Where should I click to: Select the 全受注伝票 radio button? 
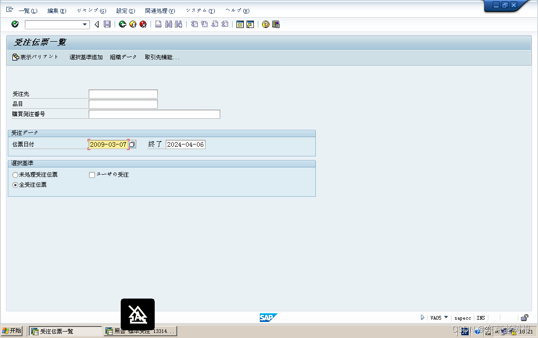15,185
